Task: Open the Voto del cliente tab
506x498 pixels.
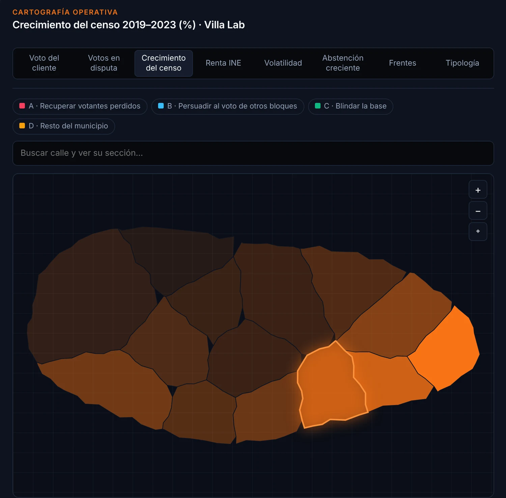Action: tap(44, 63)
